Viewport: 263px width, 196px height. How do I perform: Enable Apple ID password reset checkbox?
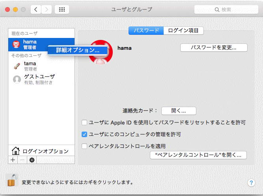[84, 122]
